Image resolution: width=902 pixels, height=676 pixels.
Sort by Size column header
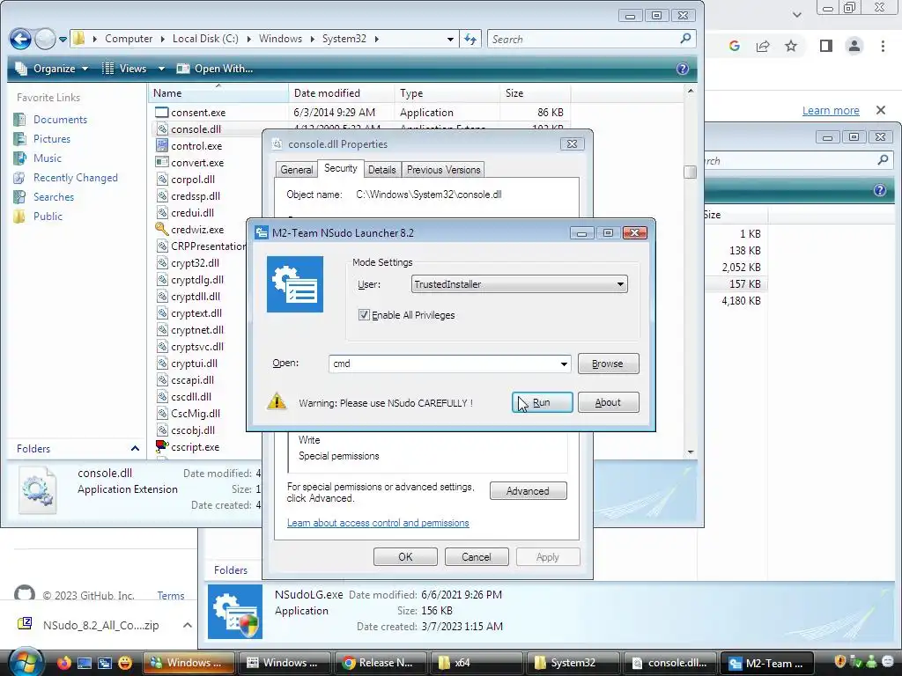(x=535, y=93)
